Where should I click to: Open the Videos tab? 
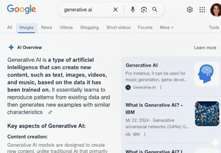tap(66, 27)
